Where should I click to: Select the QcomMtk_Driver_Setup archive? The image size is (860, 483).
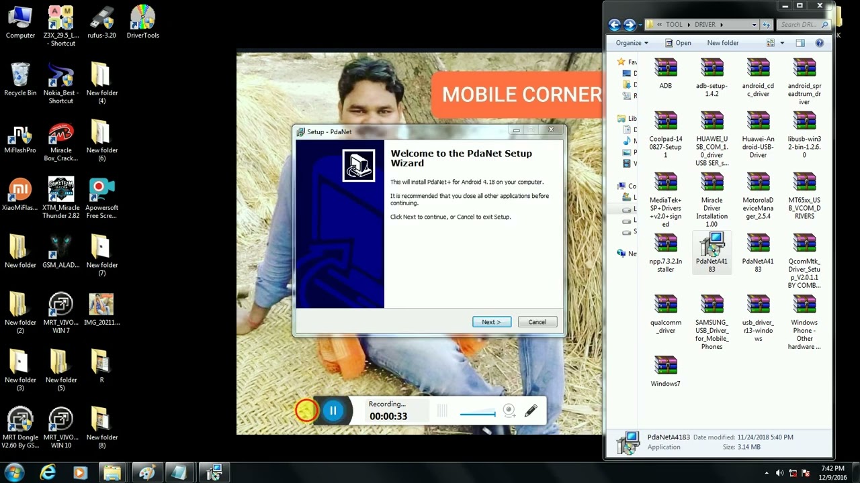[804, 261]
